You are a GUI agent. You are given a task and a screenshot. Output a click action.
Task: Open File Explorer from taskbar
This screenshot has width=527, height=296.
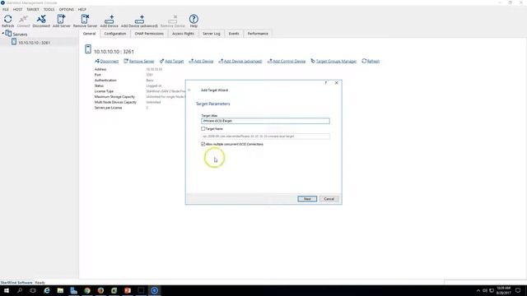[x=60, y=290]
